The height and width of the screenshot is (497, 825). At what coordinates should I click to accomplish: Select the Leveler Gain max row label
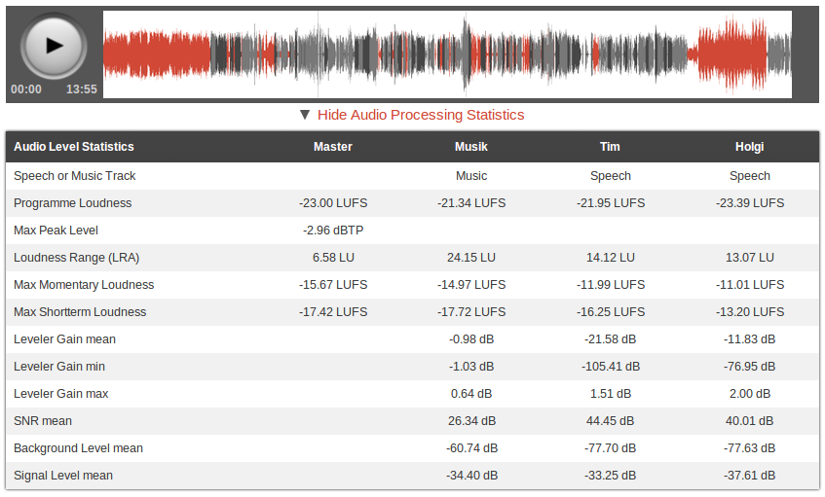(61, 394)
